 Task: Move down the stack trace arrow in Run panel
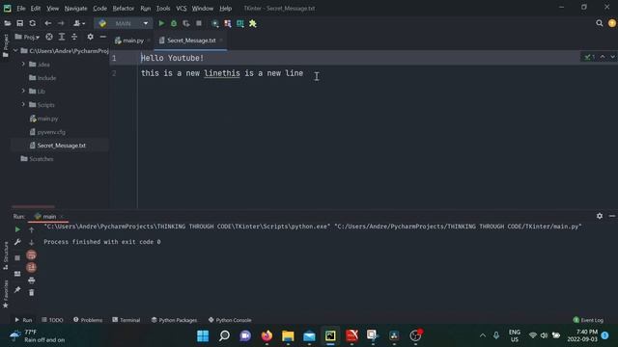[32, 243]
